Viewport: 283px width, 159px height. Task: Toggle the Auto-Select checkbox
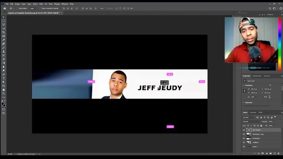tap(18, 8)
